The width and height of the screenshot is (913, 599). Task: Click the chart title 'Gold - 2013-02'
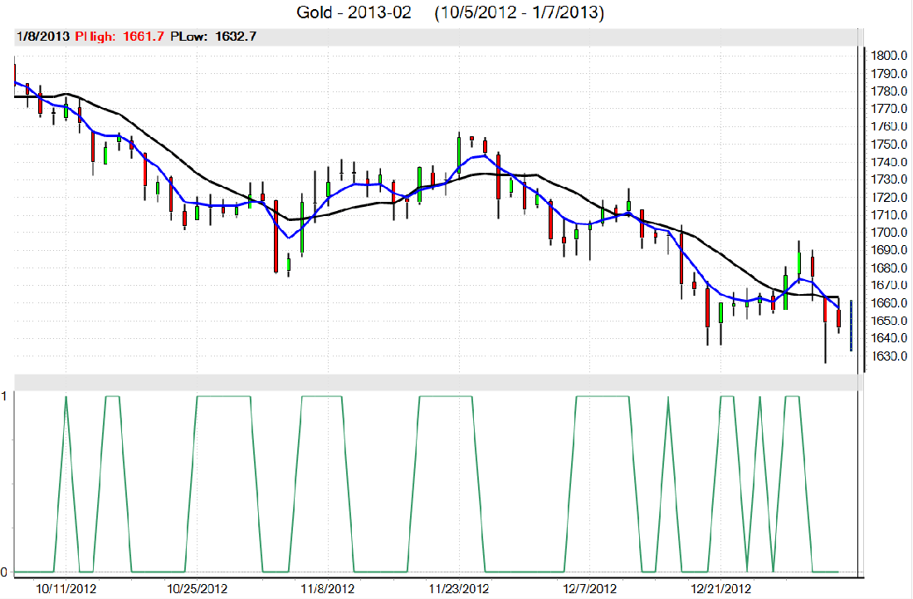(354, 13)
